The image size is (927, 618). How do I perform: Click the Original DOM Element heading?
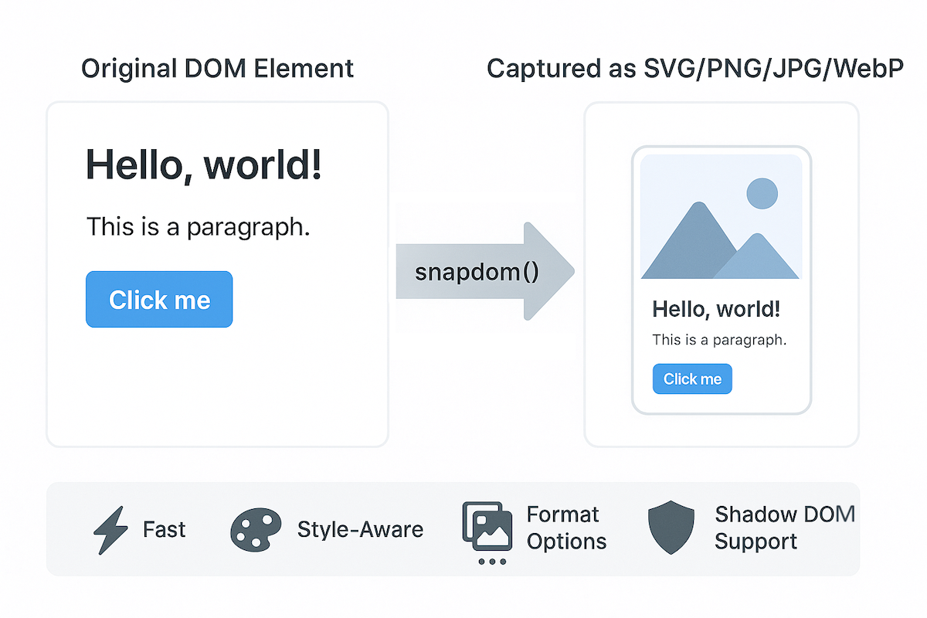[217, 68]
